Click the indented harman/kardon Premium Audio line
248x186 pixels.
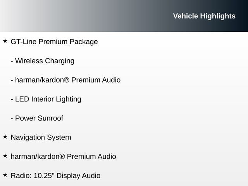pyautogui.click(x=65, y=80)
